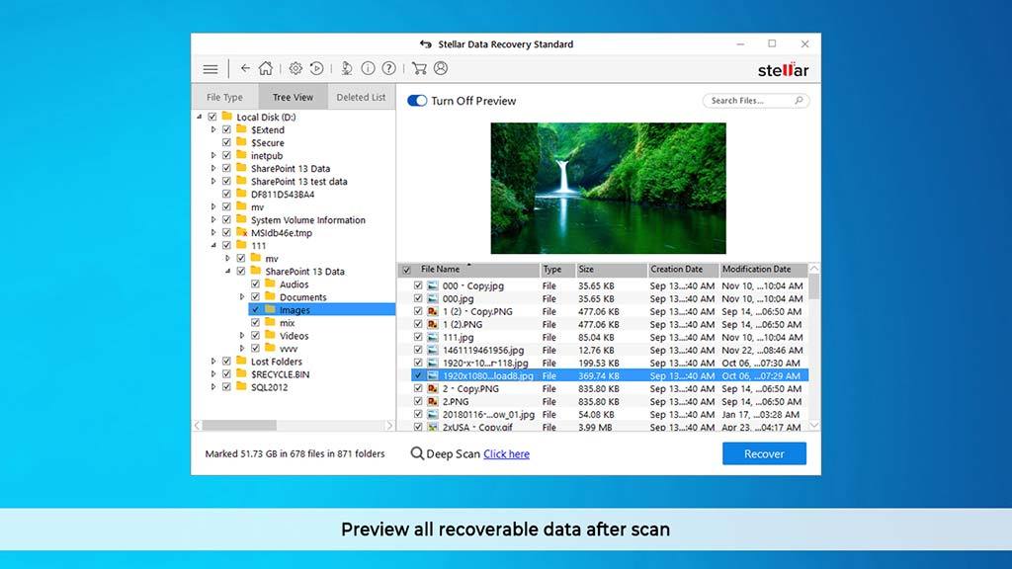Click the magnifier in Search Files box
This screenshot has height=569, width=1012.
click(799, 101)
